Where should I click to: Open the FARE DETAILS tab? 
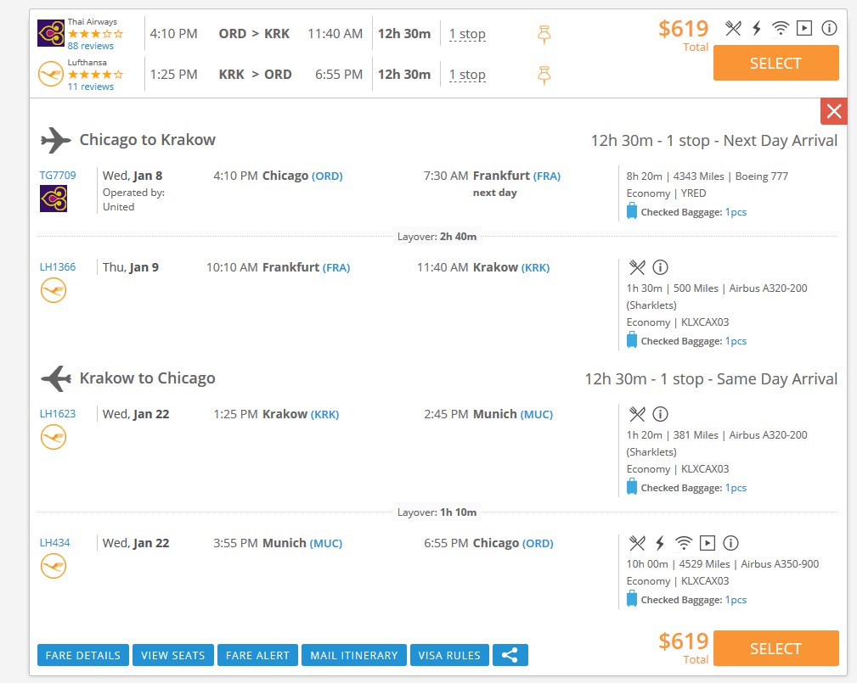coord(83,655)
